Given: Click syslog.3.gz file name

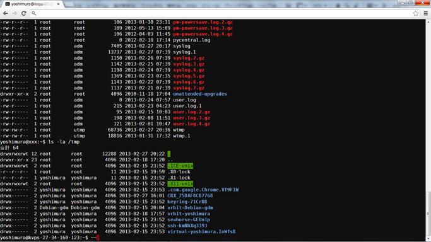Looking at the screenshot, I should tap(189, 64).
